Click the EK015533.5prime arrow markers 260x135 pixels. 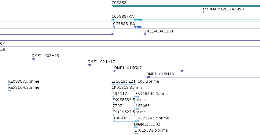coord(136,133)
